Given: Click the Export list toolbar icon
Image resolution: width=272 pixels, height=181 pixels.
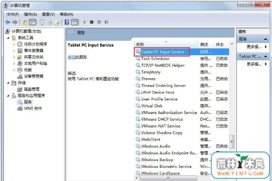Looking at the screenshot, I should coord(57,22).
